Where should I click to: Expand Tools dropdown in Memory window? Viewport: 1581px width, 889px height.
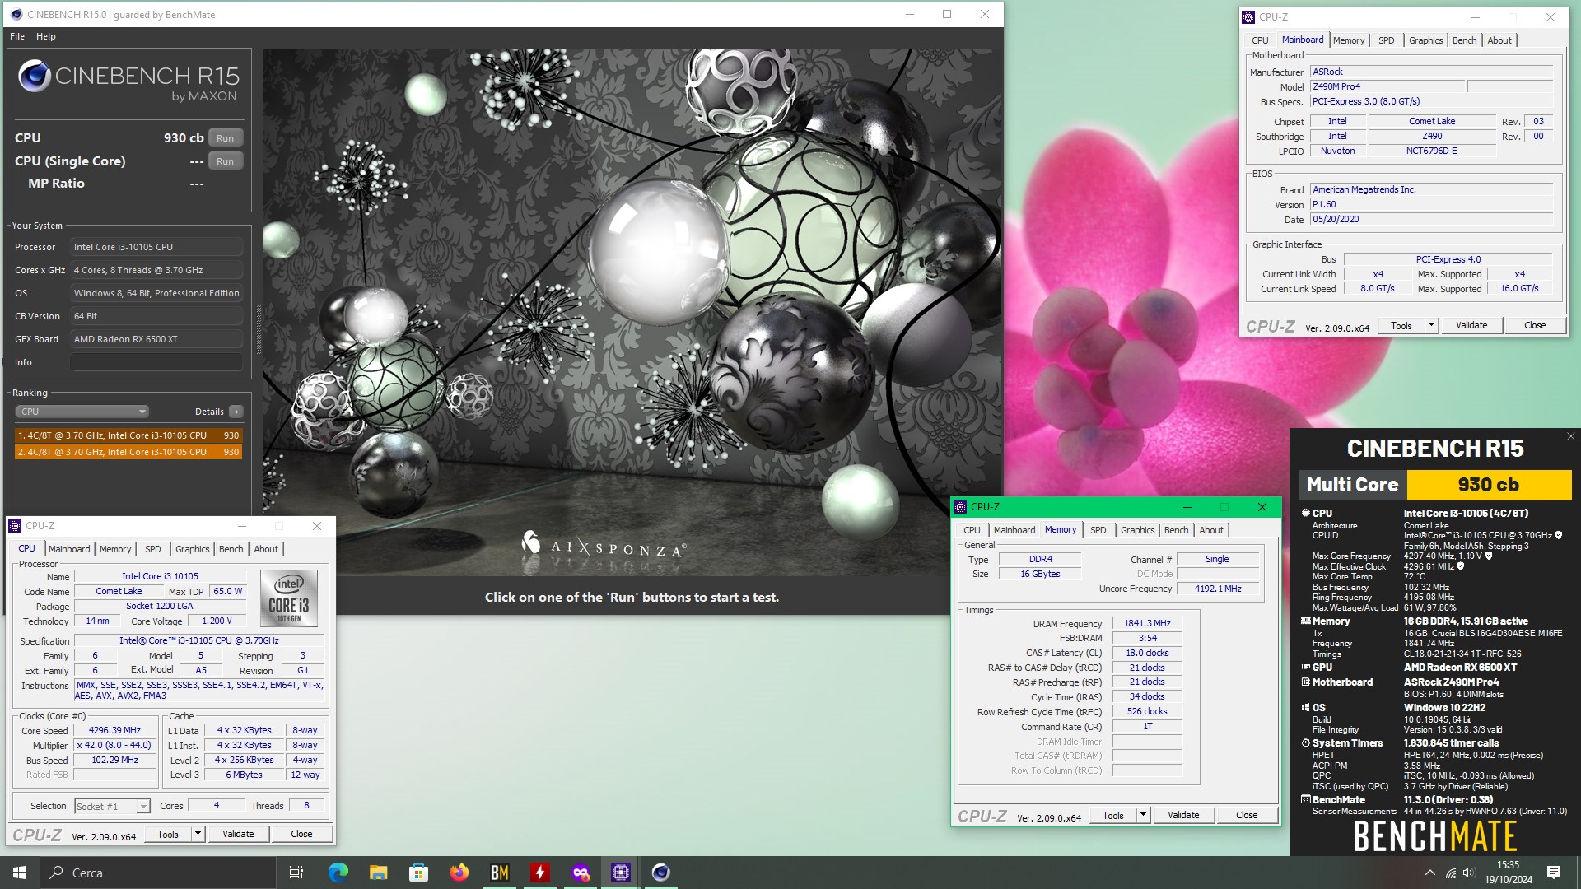tap(1143, 815)
